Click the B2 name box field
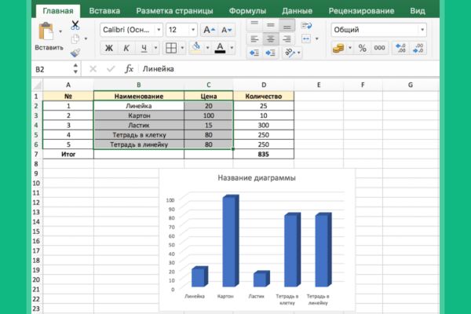This screenshot has width=471, height=314. (x=53, y=69)
